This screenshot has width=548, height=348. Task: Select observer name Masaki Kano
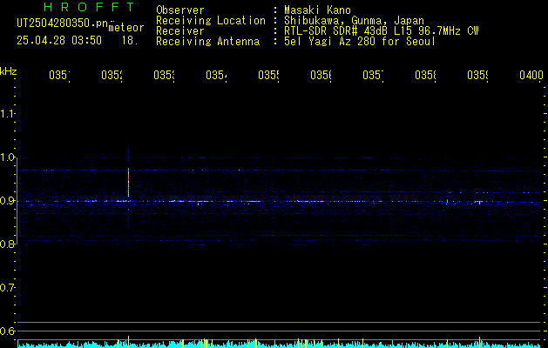tap(317, 10)
